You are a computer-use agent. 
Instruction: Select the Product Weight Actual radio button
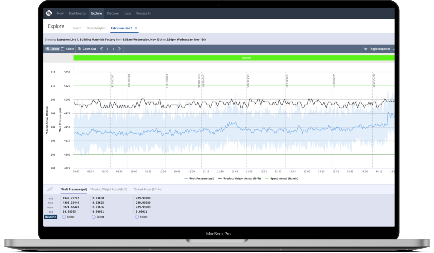coord(94,217)
